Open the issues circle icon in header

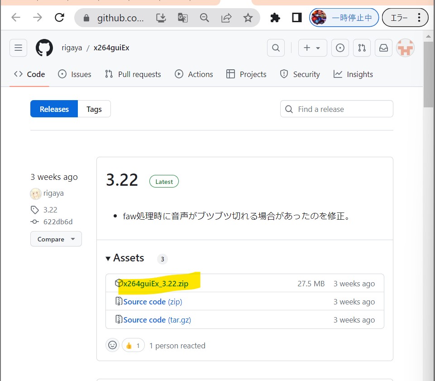tap(340, 48)
